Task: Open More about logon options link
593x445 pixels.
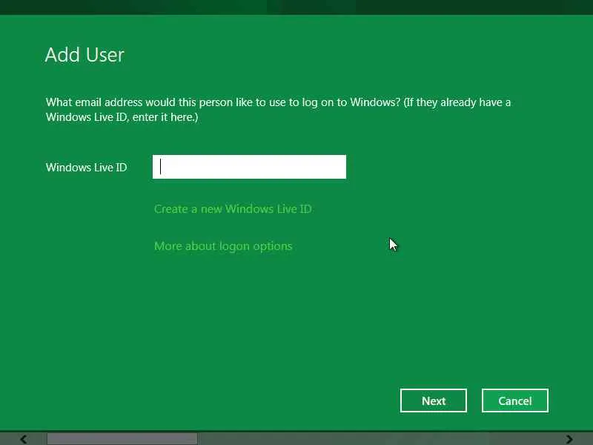Action: pos(223,246)
